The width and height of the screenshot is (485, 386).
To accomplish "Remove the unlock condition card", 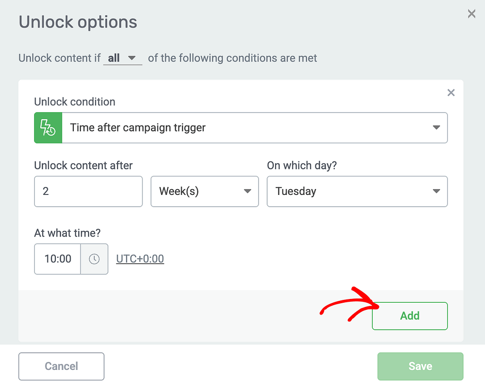I will click(451, 92).
